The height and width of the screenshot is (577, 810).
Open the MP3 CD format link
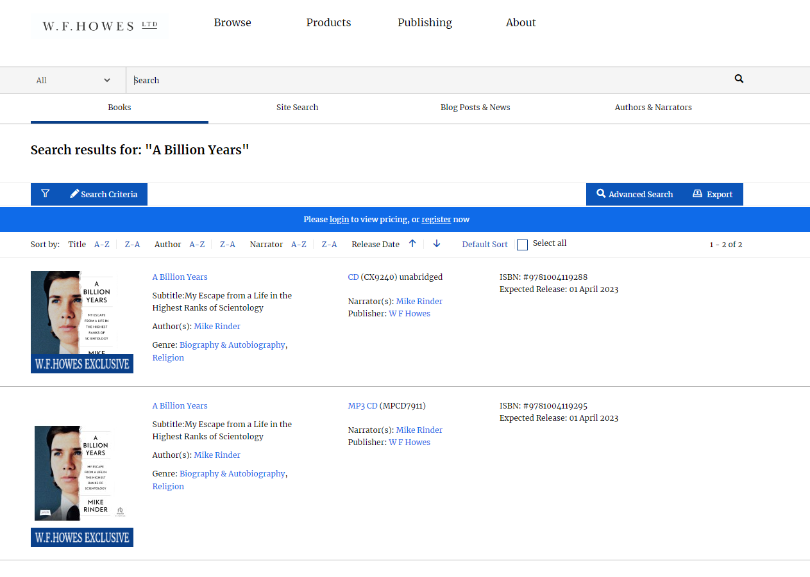pyautogui.click(x=362, y=405)
